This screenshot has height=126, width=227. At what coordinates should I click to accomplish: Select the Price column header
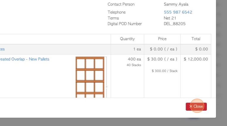[x=162, y=39]
